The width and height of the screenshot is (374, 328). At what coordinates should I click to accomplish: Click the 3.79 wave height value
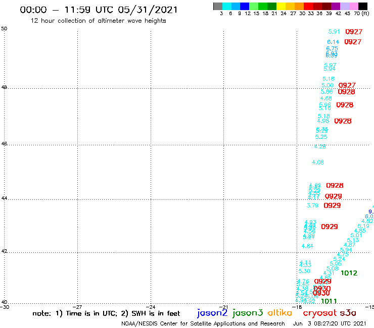(x=312, y=205)
